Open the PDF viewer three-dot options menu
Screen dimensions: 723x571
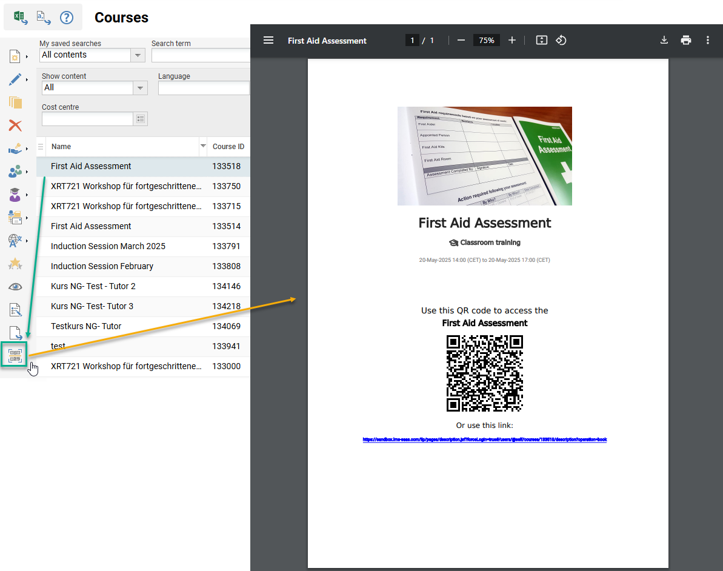pyautogui.click(x=707, y=40)
